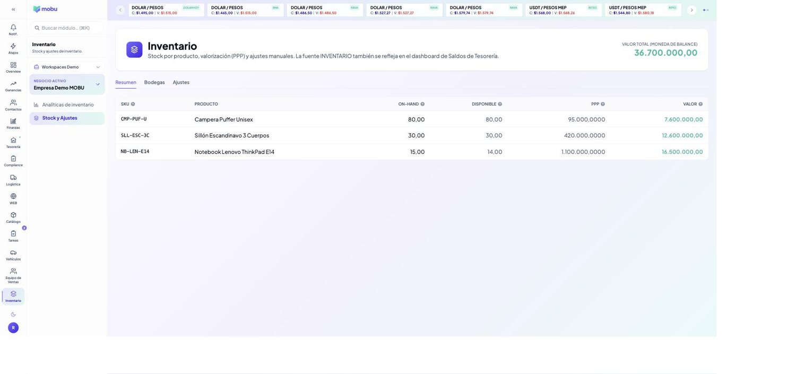Click product Notebook Lenovo ThinkPad E14
This screenshot has height=374, width=796.
[x=235, y=152]
